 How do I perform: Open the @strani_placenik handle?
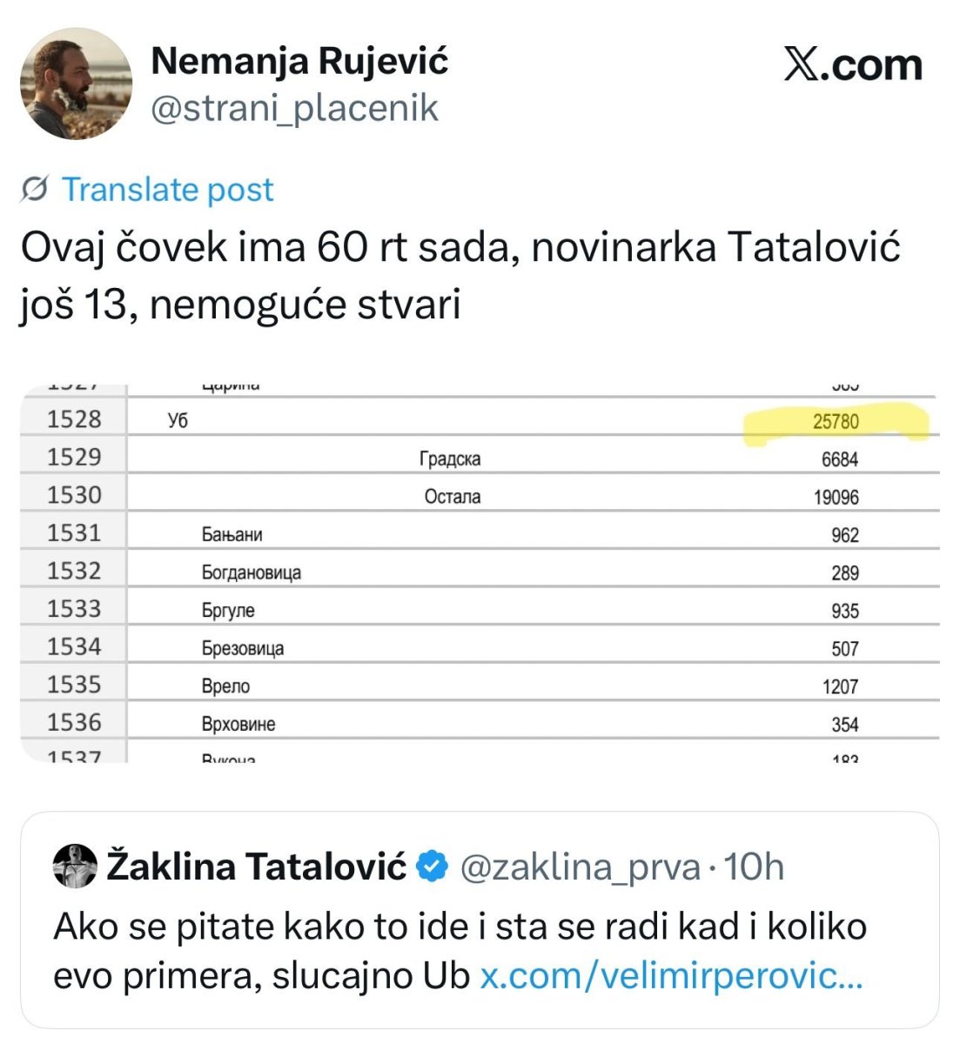point(294,109)
